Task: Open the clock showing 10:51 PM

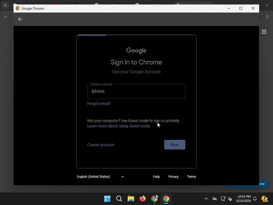Action: coord(244,199)
